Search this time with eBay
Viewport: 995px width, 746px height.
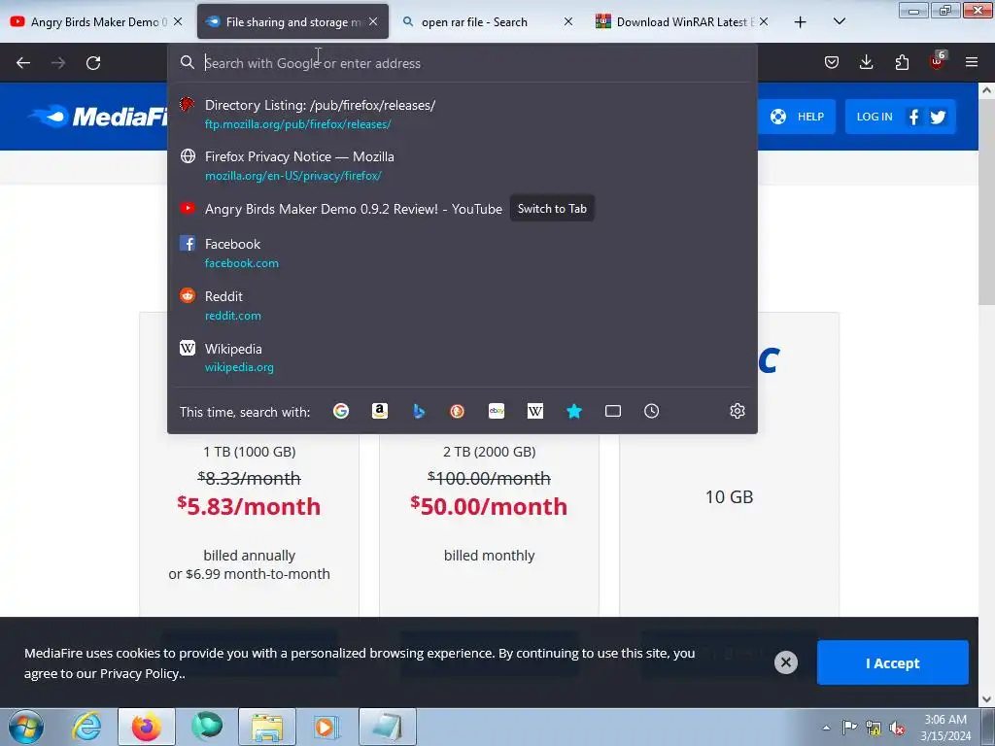tap(497, 411)
